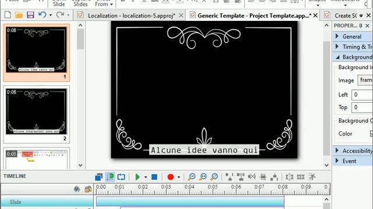Image resolution: width=373 pixels, height=209 pixels.
Task: Click the Cut Range timeline icon
Action: pyautogui.click(x=229, y=176)
